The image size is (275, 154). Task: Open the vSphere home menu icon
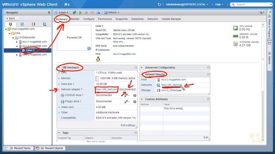[x=67, y=5]
